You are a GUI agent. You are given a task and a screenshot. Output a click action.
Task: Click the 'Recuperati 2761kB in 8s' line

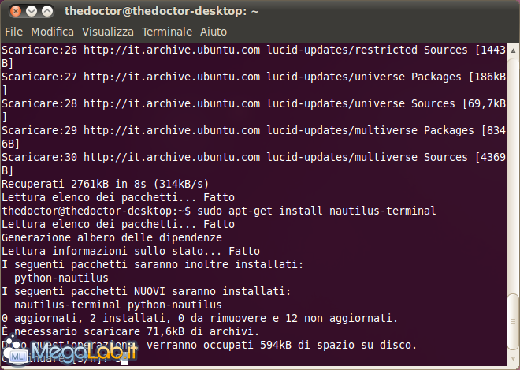105,184
